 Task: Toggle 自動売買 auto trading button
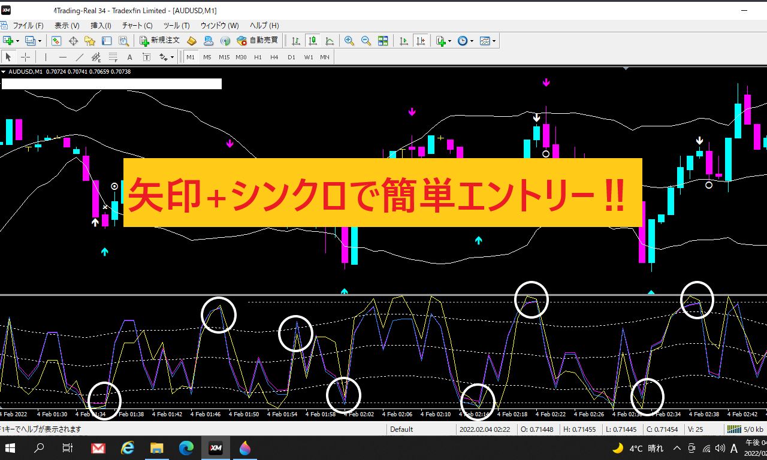coord(258,41)
